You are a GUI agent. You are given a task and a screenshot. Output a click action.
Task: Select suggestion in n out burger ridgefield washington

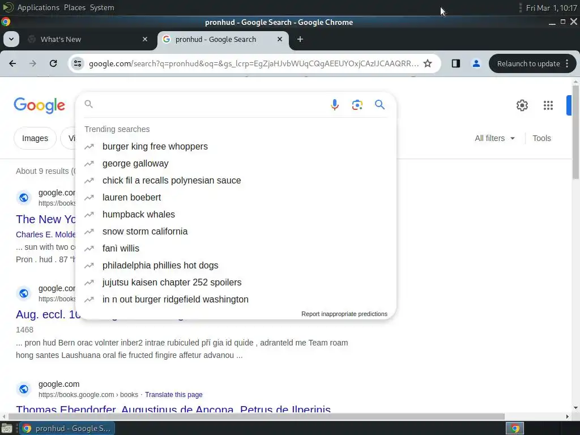point(236,300)
